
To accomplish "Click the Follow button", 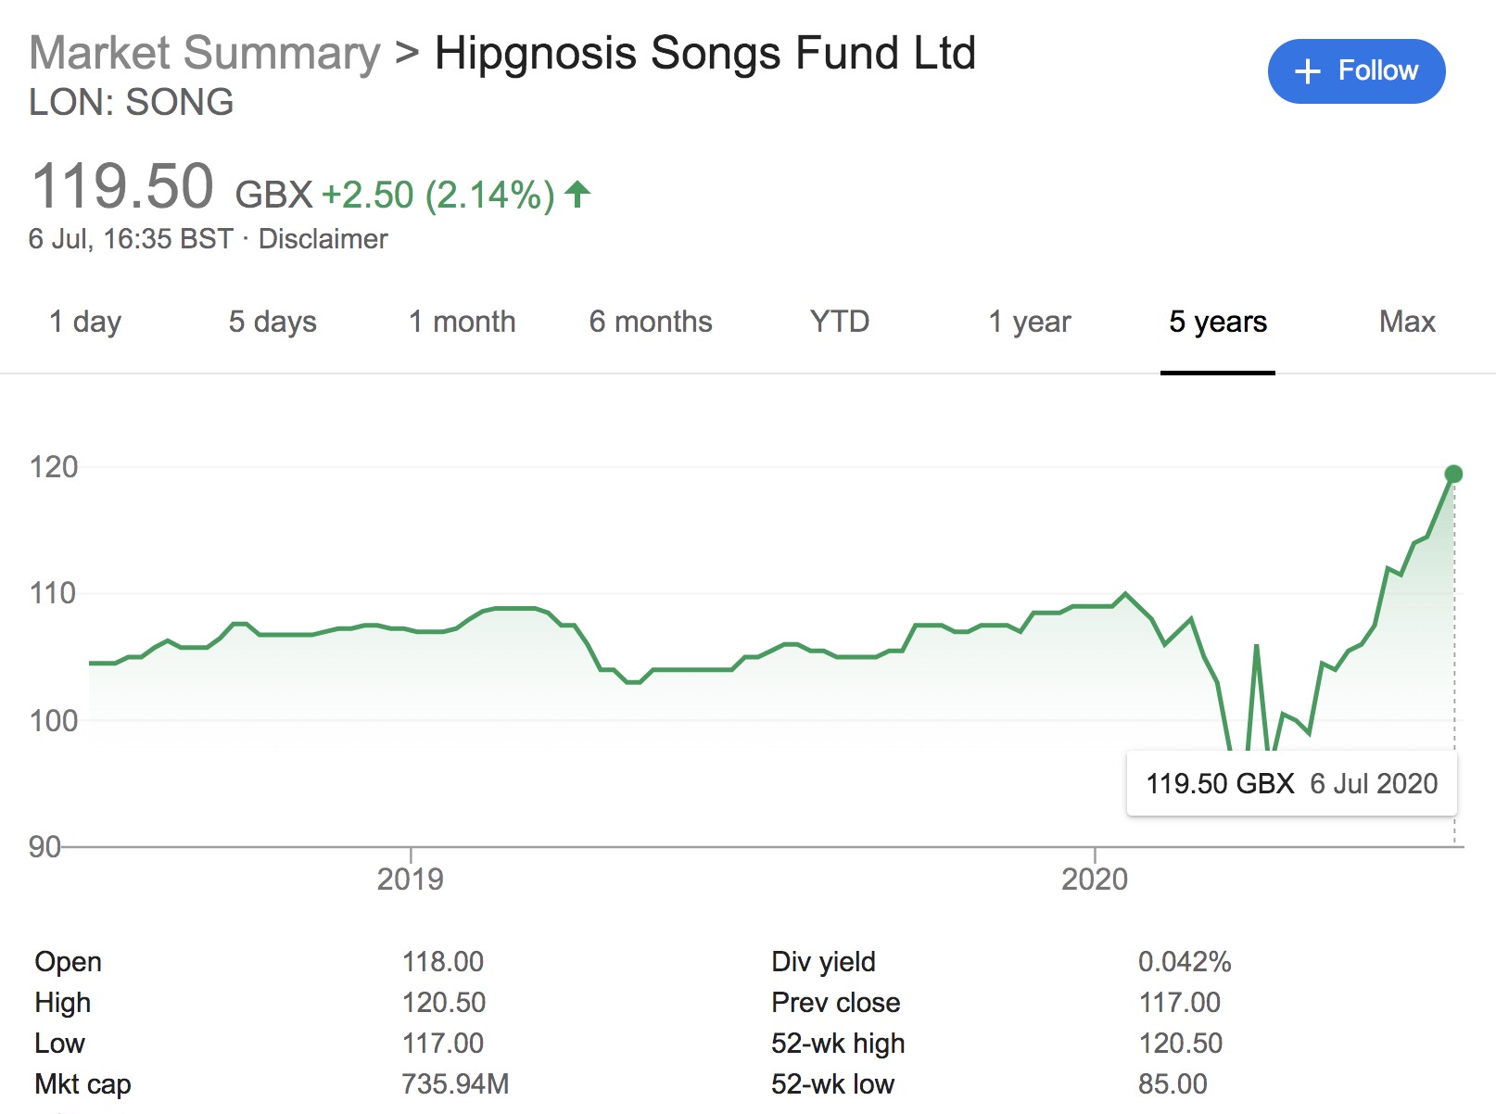I will click(1356, 71).
